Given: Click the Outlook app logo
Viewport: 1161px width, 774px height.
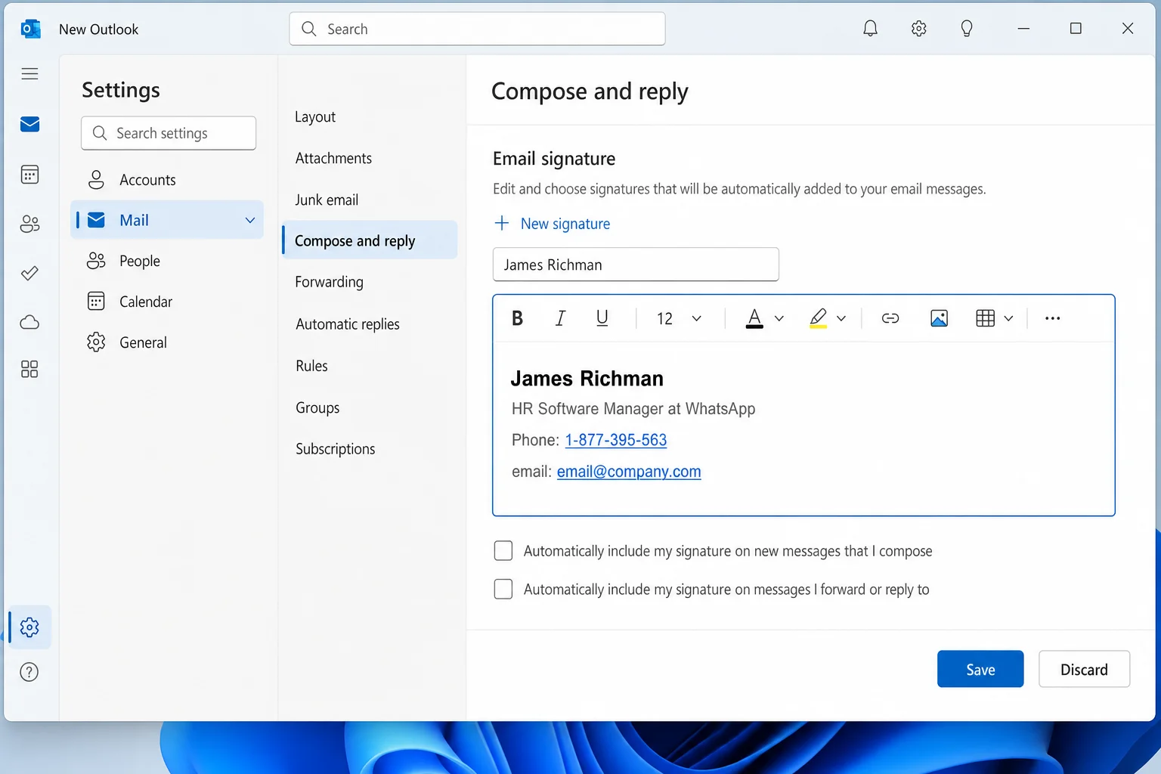Looking at the screenshot, I should (x=30, y=29).
